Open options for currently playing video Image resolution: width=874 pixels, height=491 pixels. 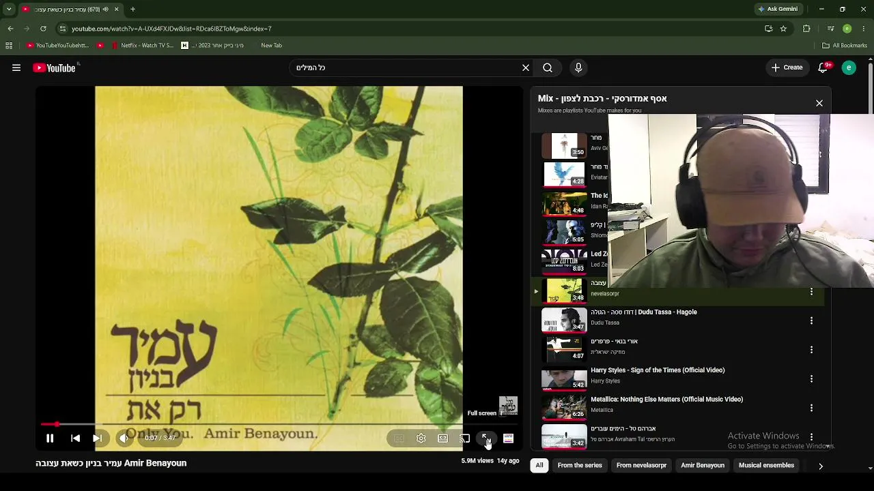[x=811, y=292]
